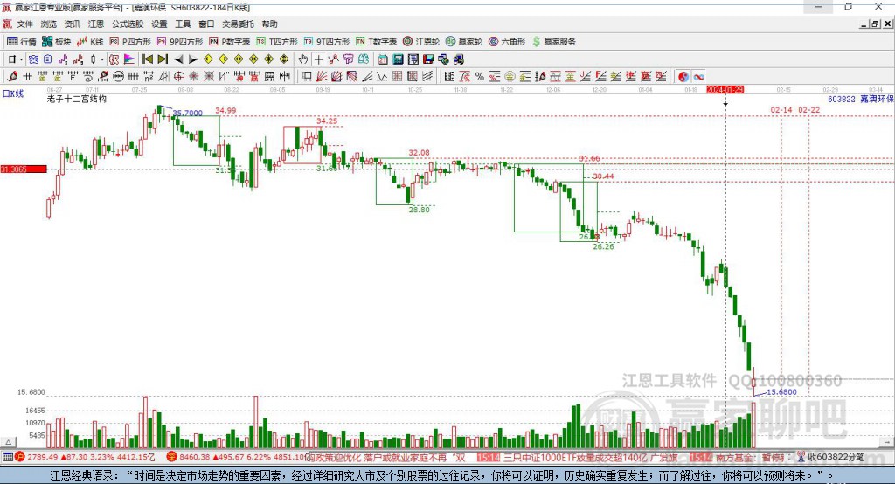
Task: Click the 02-22 projected date label
Action: (x=808, y=109)
